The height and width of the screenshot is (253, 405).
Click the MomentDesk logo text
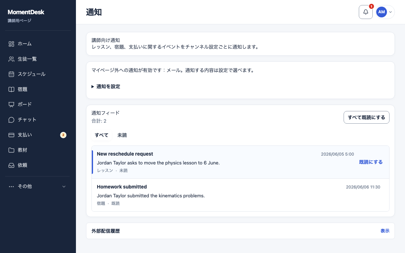pos(26,12)
